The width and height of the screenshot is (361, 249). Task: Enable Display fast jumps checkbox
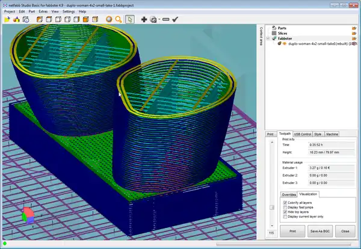tap(285, 207)
